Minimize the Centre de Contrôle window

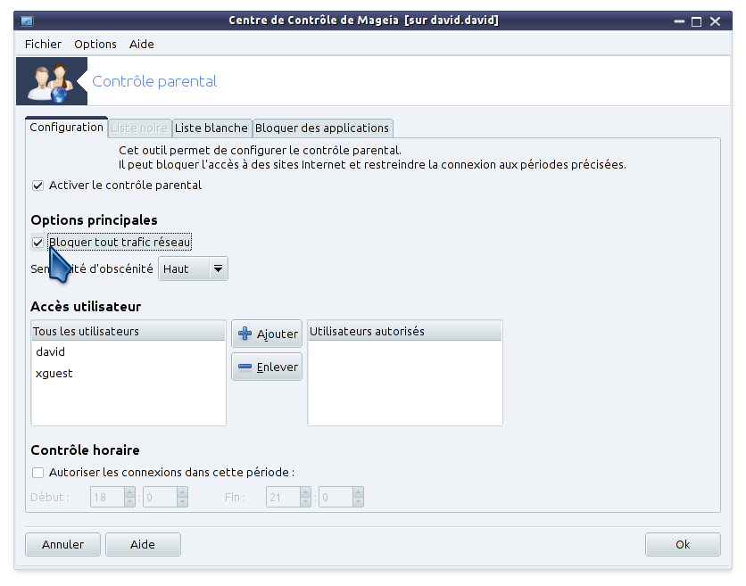pyautogui.click(x=679, y=21)
